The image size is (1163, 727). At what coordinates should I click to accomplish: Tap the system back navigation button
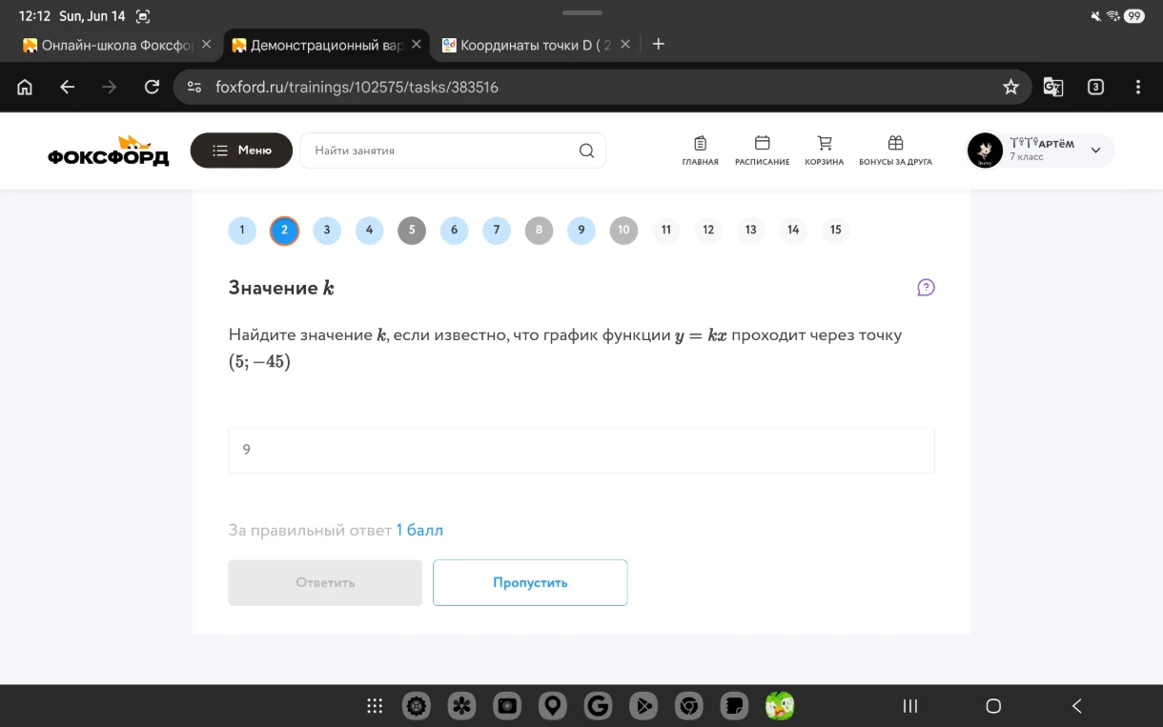click(x=1077, y=706)
